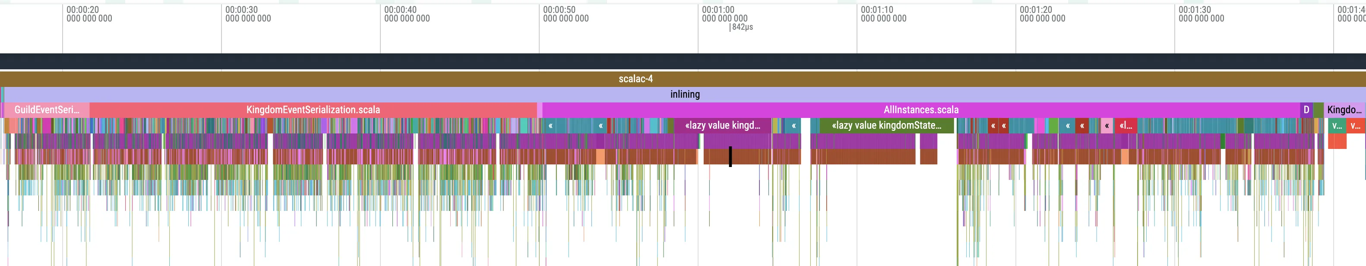
Task: Click the 842µs hover time label
Action: (741, 27)
